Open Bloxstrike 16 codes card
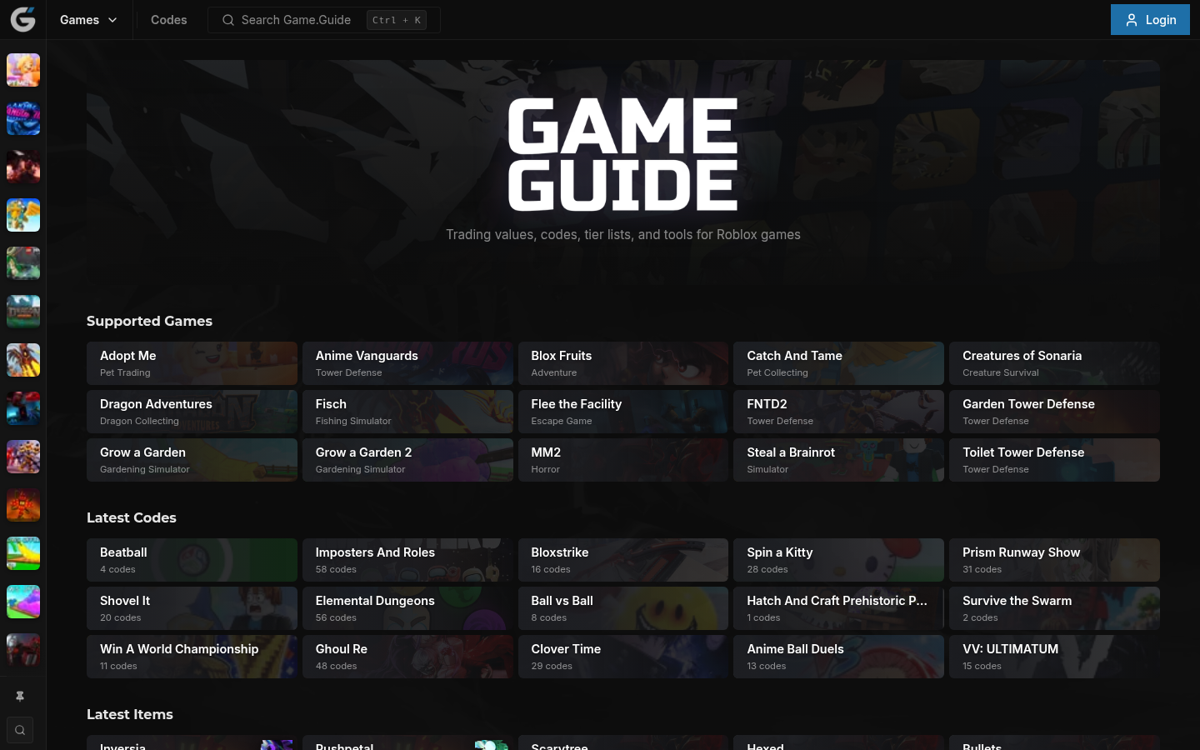 click(623, 560)
